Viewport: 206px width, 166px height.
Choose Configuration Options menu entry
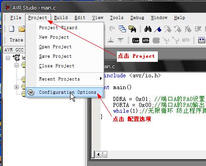(x=65, y=92)
